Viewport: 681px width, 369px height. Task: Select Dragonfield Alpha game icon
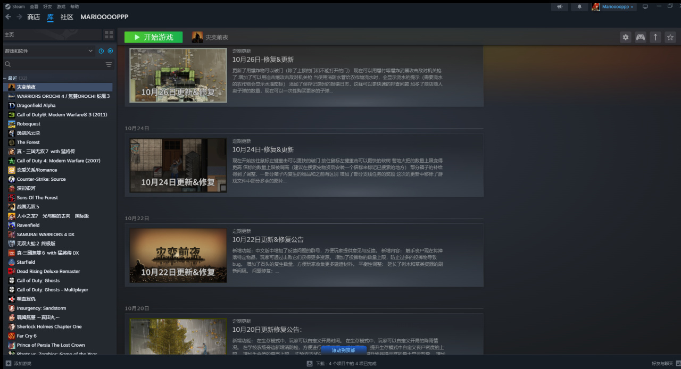tap(12, 105)
